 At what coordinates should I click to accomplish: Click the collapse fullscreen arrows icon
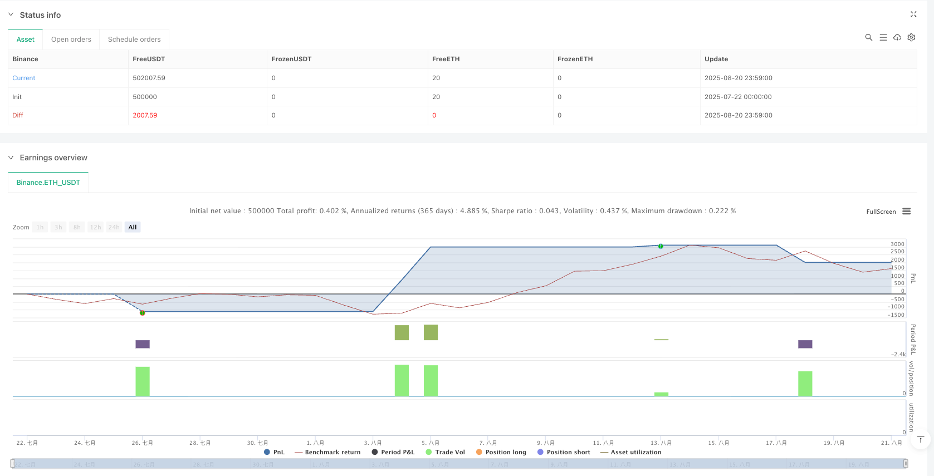913,14
